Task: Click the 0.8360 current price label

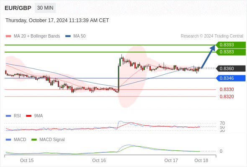Action: pyautogui.click(x=231, y=68)
